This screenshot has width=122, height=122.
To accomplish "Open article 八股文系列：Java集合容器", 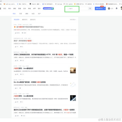I will (x=23, y=96).
